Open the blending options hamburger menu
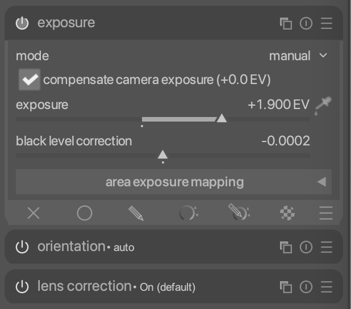Image resolution: width=351 pixels, height=309 pixels. tap(325, 213)
